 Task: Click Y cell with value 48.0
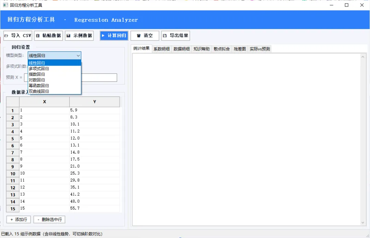pyautogui.click(x=95, y=201)
